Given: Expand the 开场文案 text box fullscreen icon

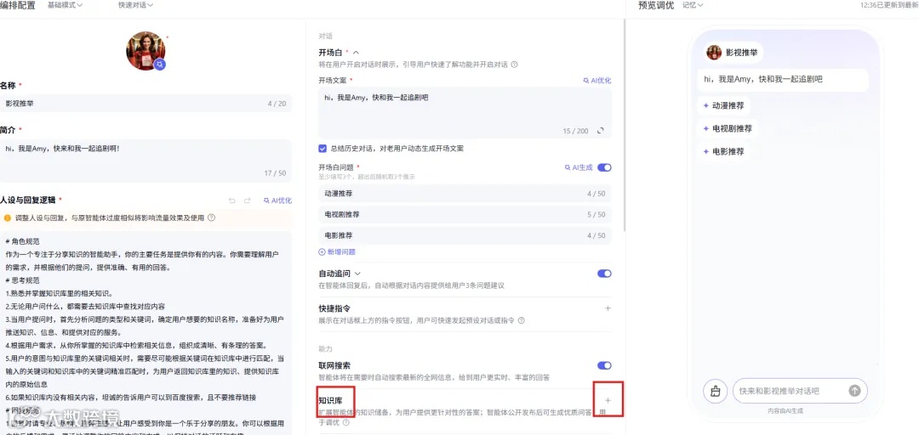Looking at the screenshot, I should pos(600,131).
